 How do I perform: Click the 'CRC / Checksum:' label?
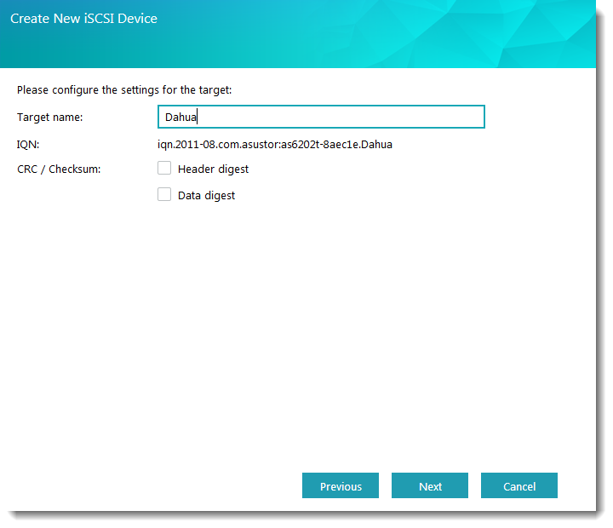tap(59, 169)
